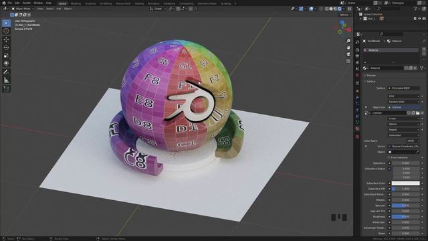Toggle the From Instancer checkbox
This screenshot has width=428, height=241.
[x=389, y=158]
